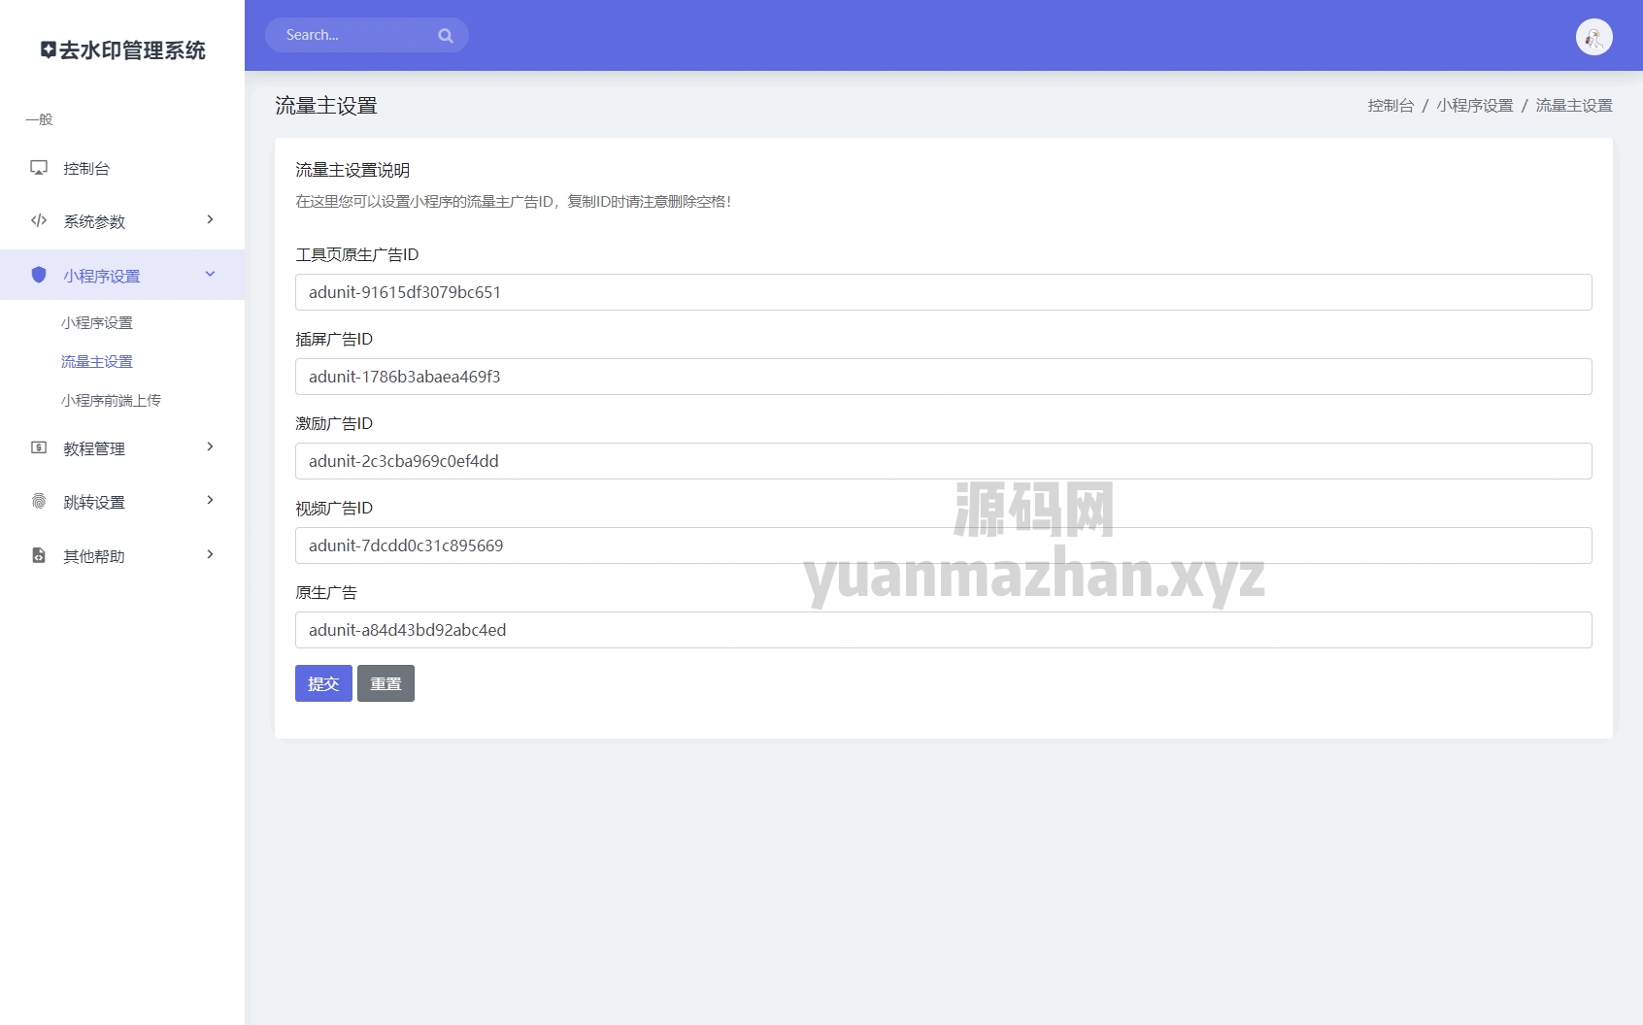
Task: Click the 小程序设置 shield icon
Action: tap(39, 275)
